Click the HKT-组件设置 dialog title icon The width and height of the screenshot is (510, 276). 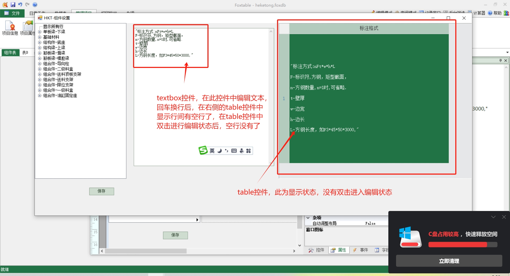pos(40,18)
